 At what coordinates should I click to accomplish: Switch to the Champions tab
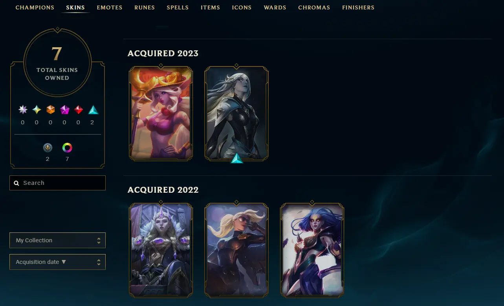pos(35,7)
